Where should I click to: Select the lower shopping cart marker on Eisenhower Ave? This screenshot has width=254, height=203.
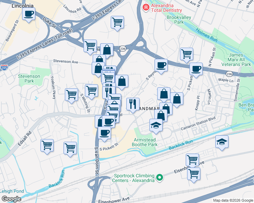tap(194, 175)
